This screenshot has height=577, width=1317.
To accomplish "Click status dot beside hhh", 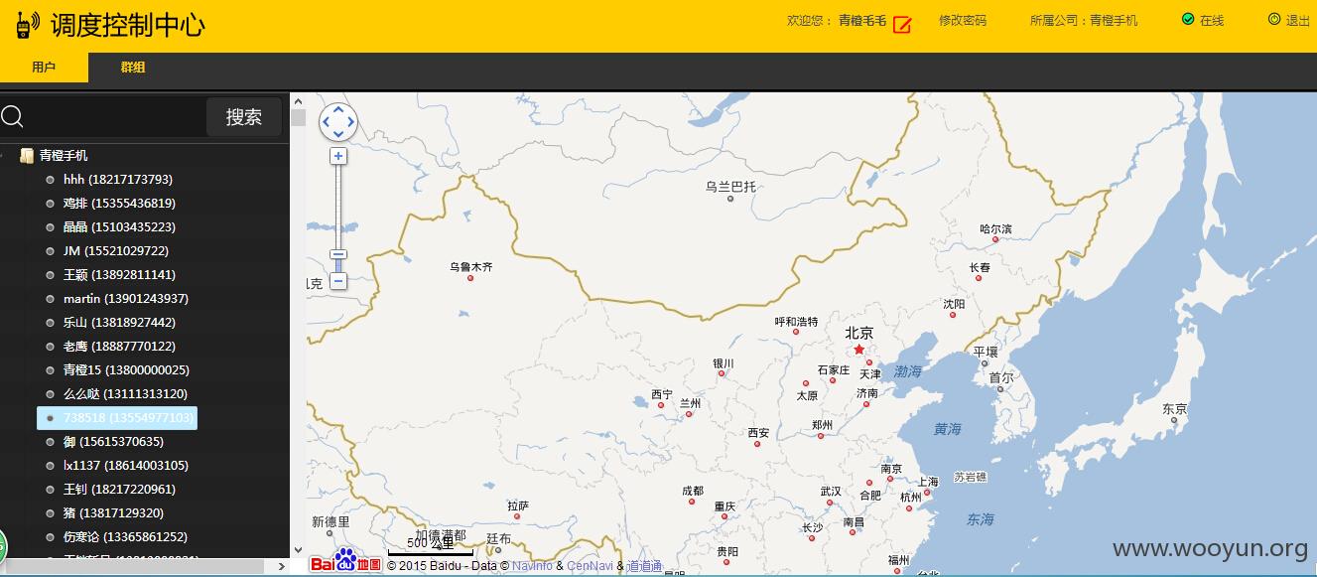I will [51, 180].
